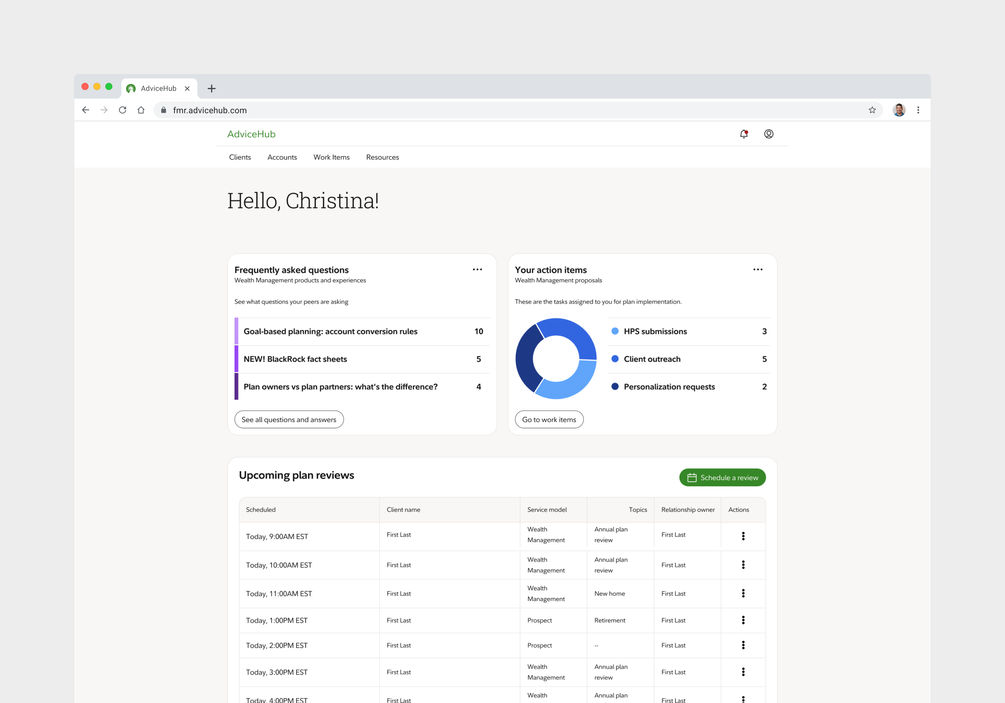Bookmark page with the star icon
Screen dimensions: 1005x703
(x=872, y=110)
